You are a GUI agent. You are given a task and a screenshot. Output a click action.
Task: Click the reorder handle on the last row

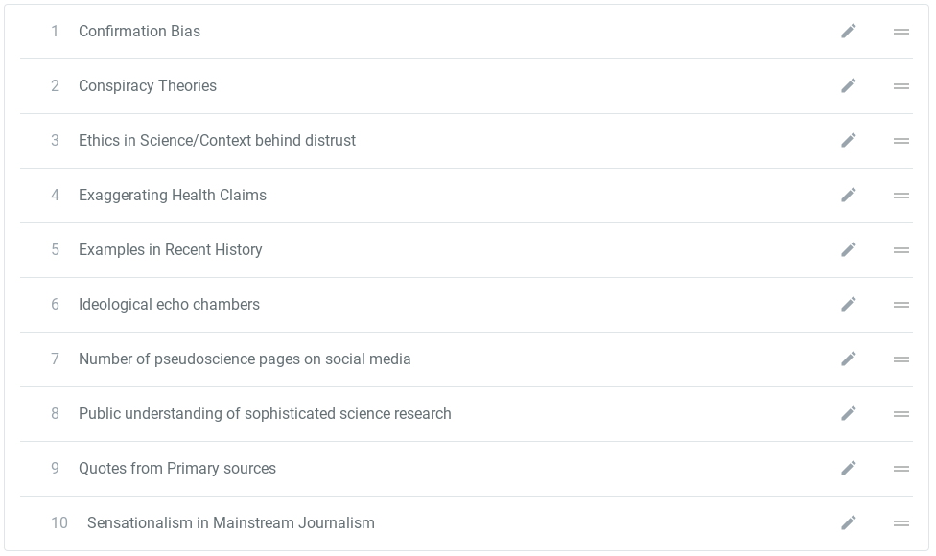coord(901,522)
